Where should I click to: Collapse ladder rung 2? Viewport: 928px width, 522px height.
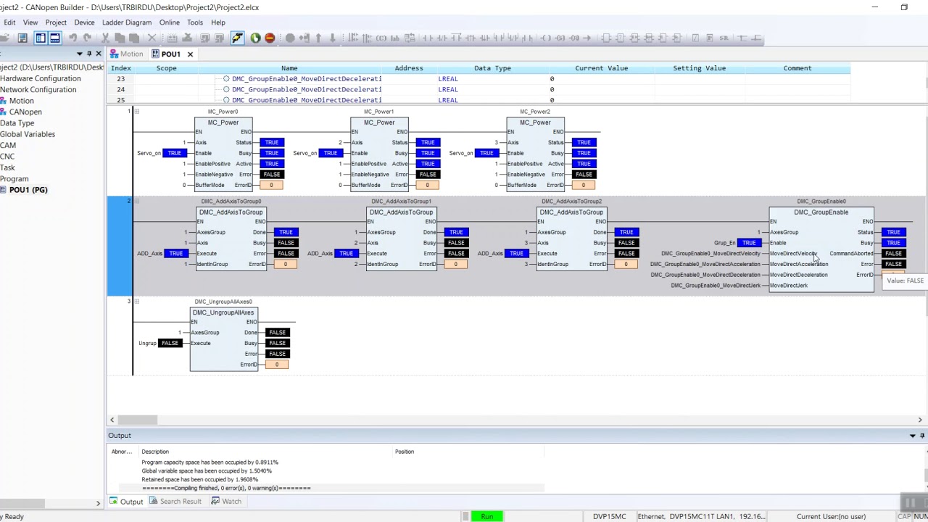point(136,201)
